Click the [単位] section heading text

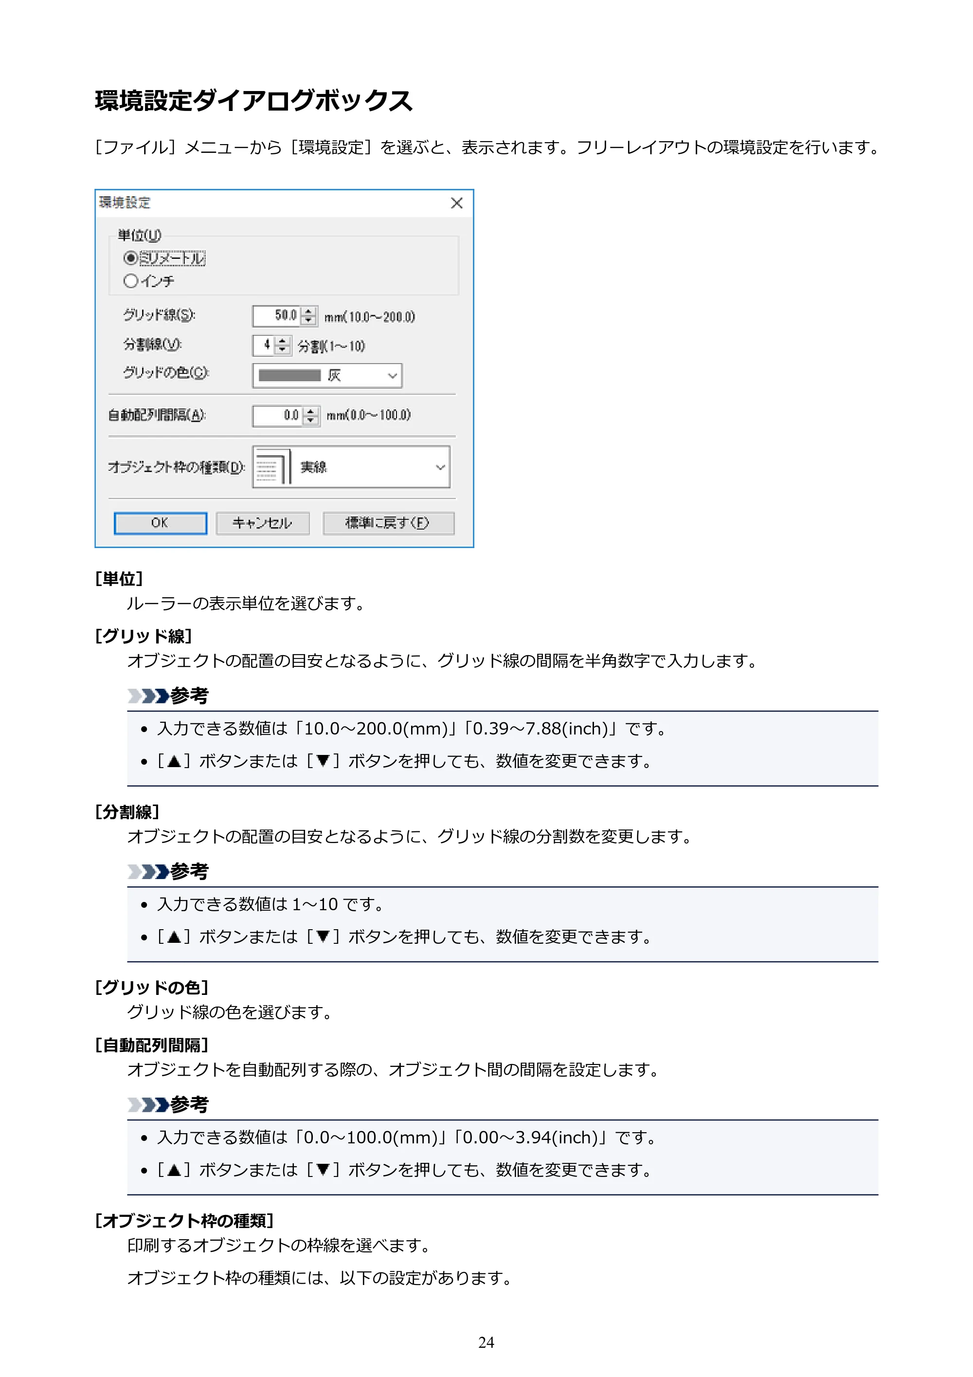[x=119, y=579]
